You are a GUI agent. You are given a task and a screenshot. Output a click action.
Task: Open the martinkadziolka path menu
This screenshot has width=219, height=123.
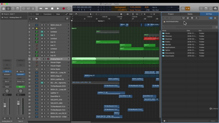[x=171, y=22]
